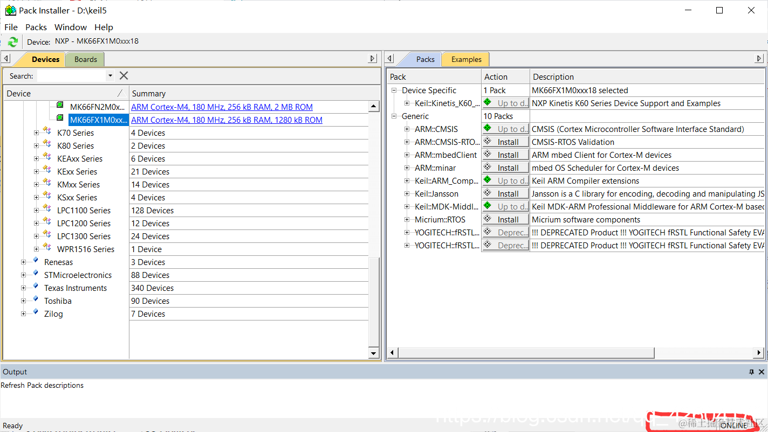Viewport: 768px width, 432px height.
Task: Install the ARM::mbedClient pack
Action: click(505, 155)
